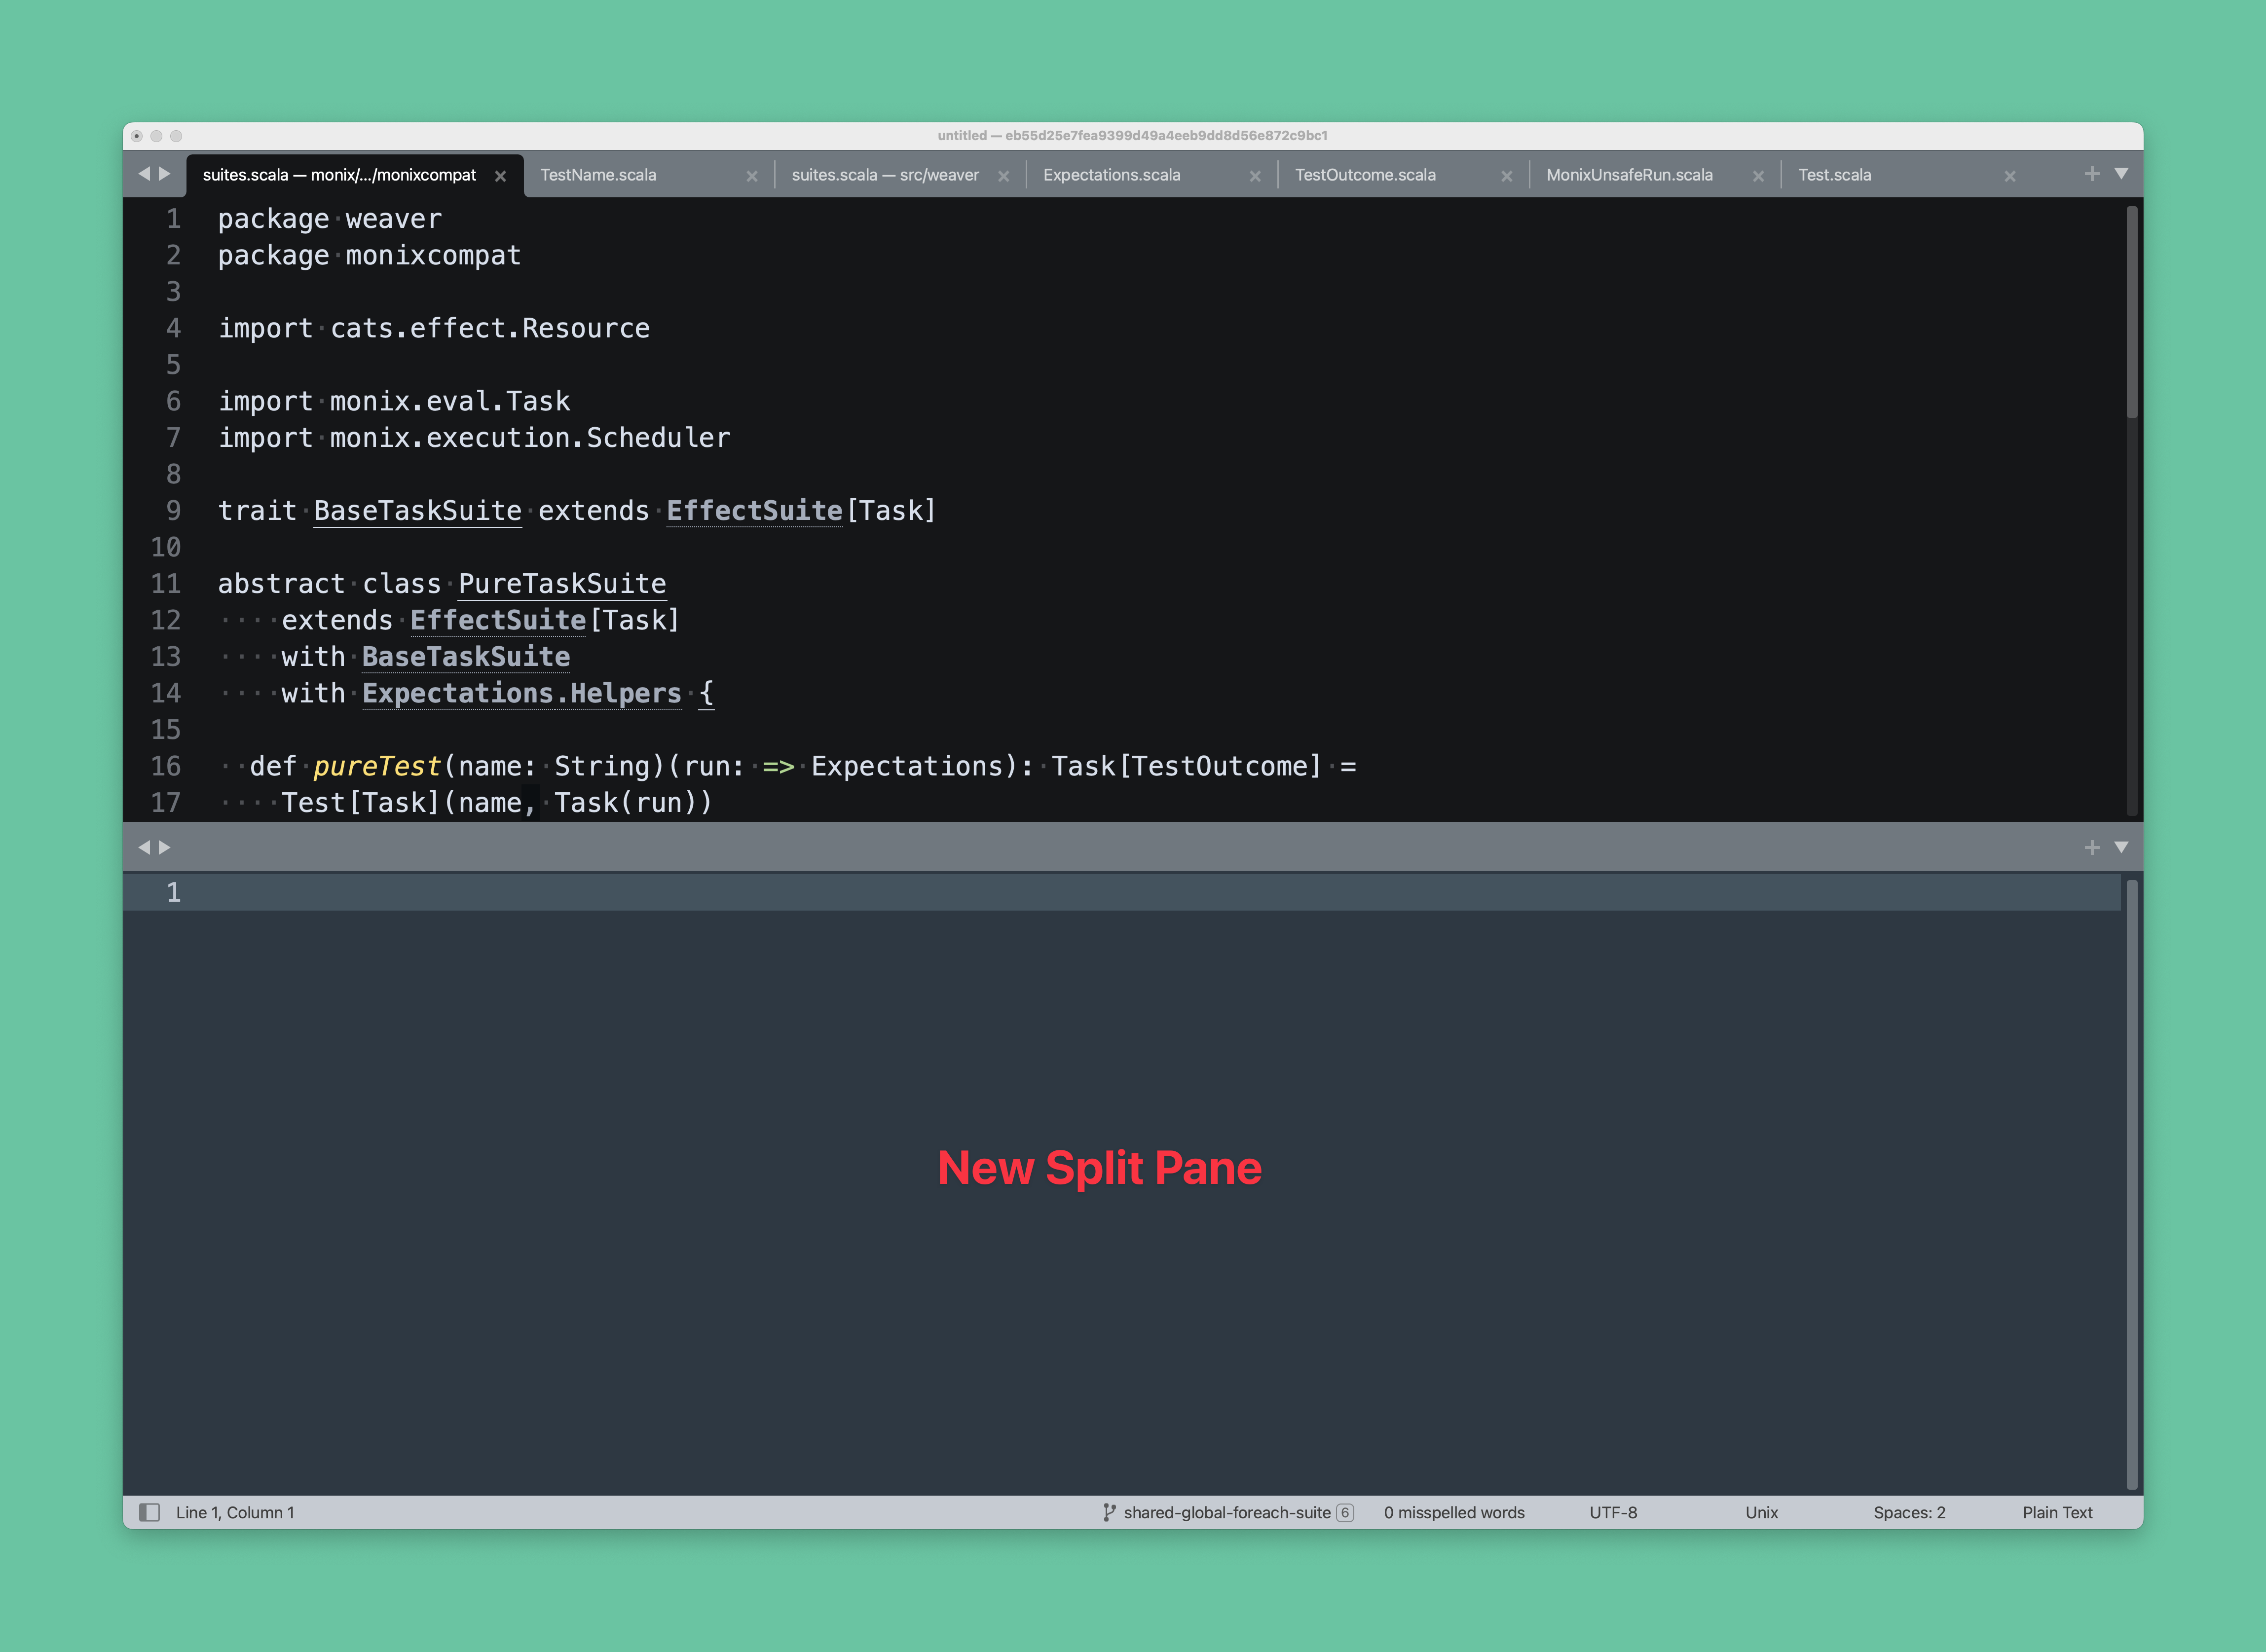
Task: Toggle the sidebar icon in status bar
Action: coord(149,1512)
